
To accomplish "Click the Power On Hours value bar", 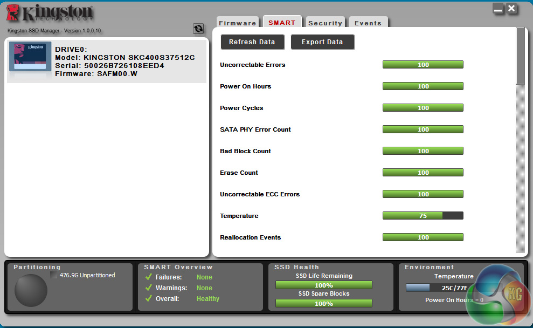I will pos(423,86).
